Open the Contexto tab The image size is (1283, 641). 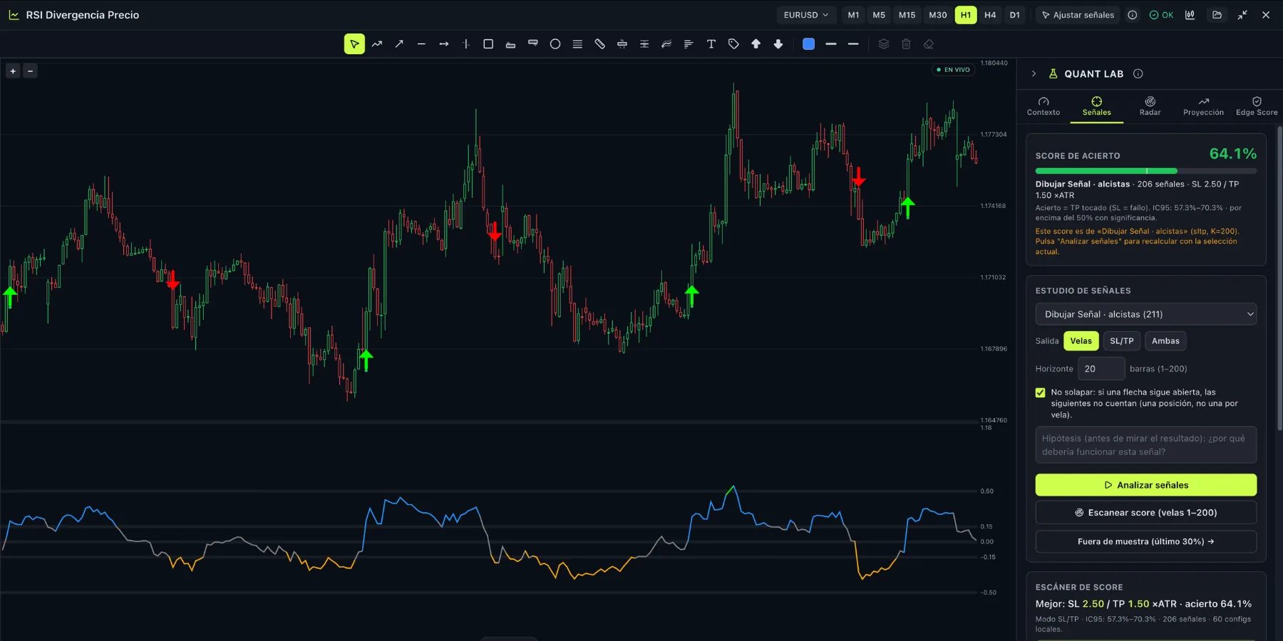[1044, 107]
